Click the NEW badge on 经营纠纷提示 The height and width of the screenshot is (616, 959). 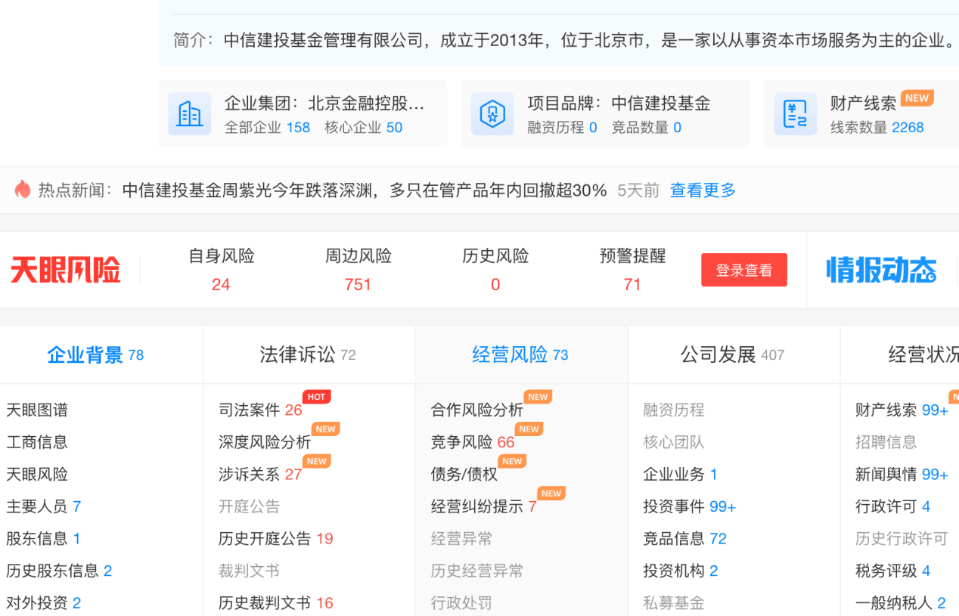tap(551, 494)
